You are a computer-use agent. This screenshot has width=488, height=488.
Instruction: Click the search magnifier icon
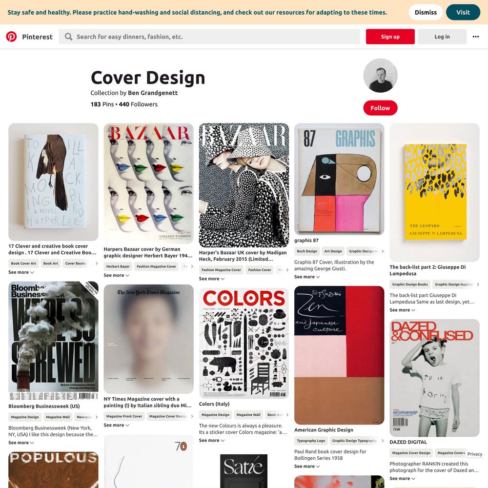68,37
